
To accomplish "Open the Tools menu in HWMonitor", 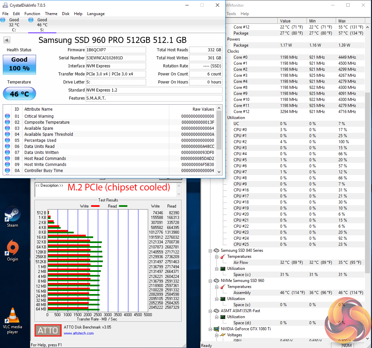I will [x=231, y=14].
